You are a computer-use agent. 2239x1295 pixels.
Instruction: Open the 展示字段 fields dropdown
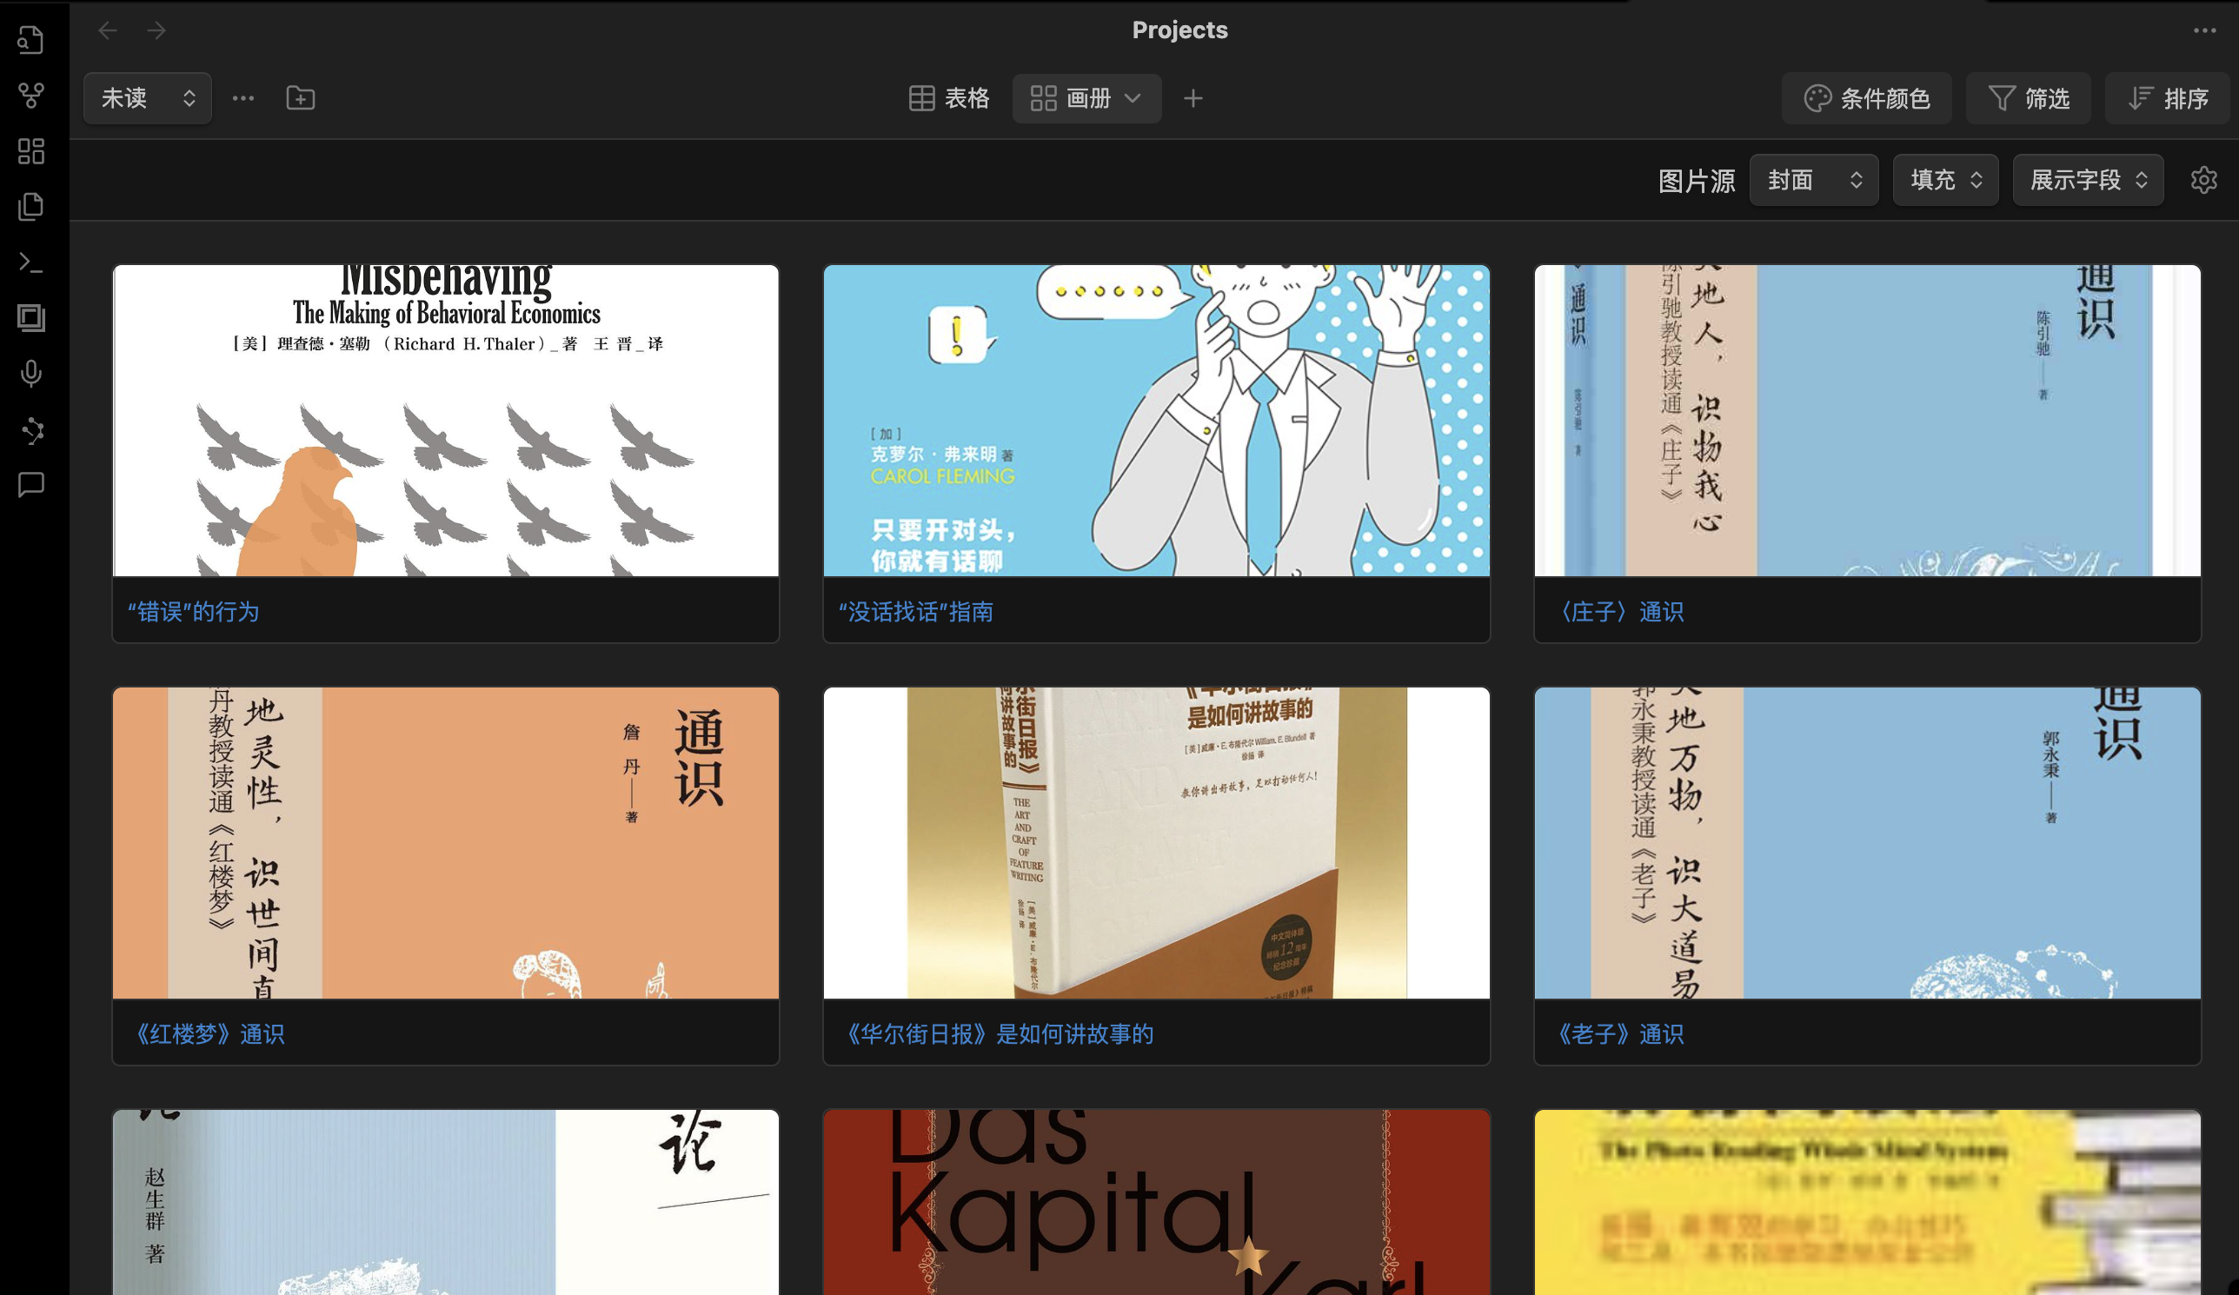click(2087, 180)
